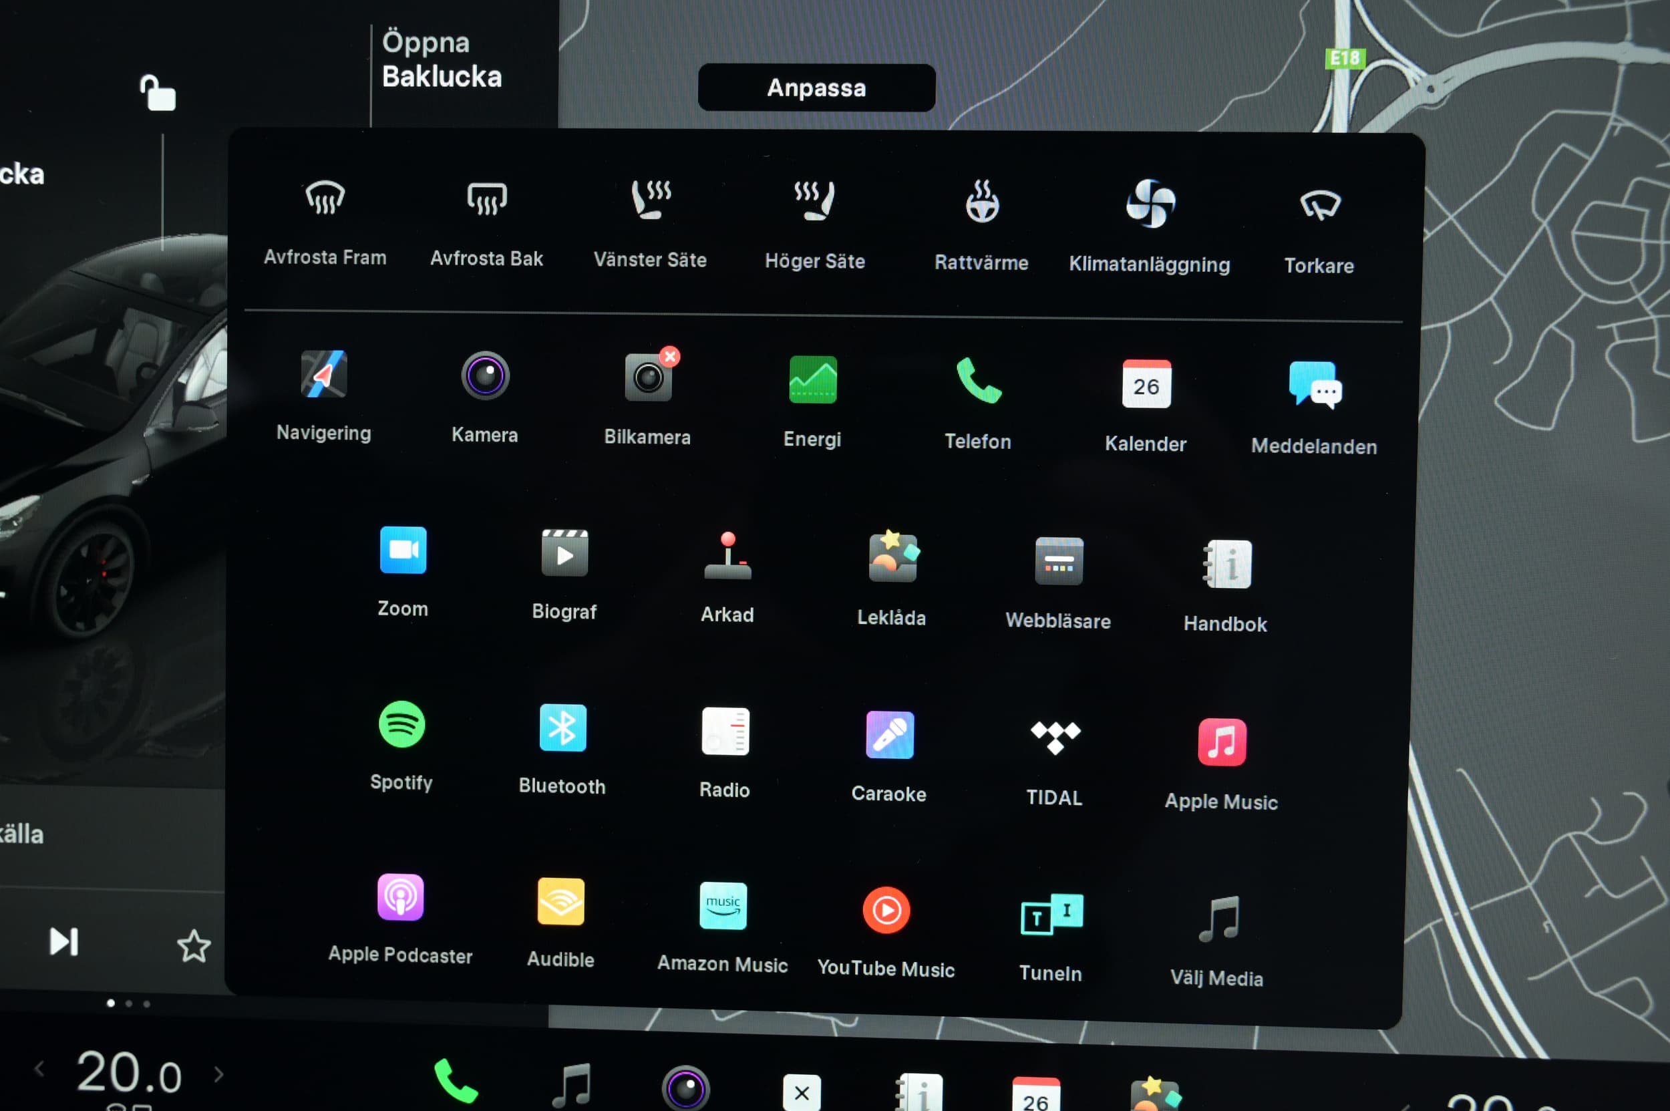Enable Vänster Säte seat heating
The height and width of the screenshot is (1111, 1670).
651,224
